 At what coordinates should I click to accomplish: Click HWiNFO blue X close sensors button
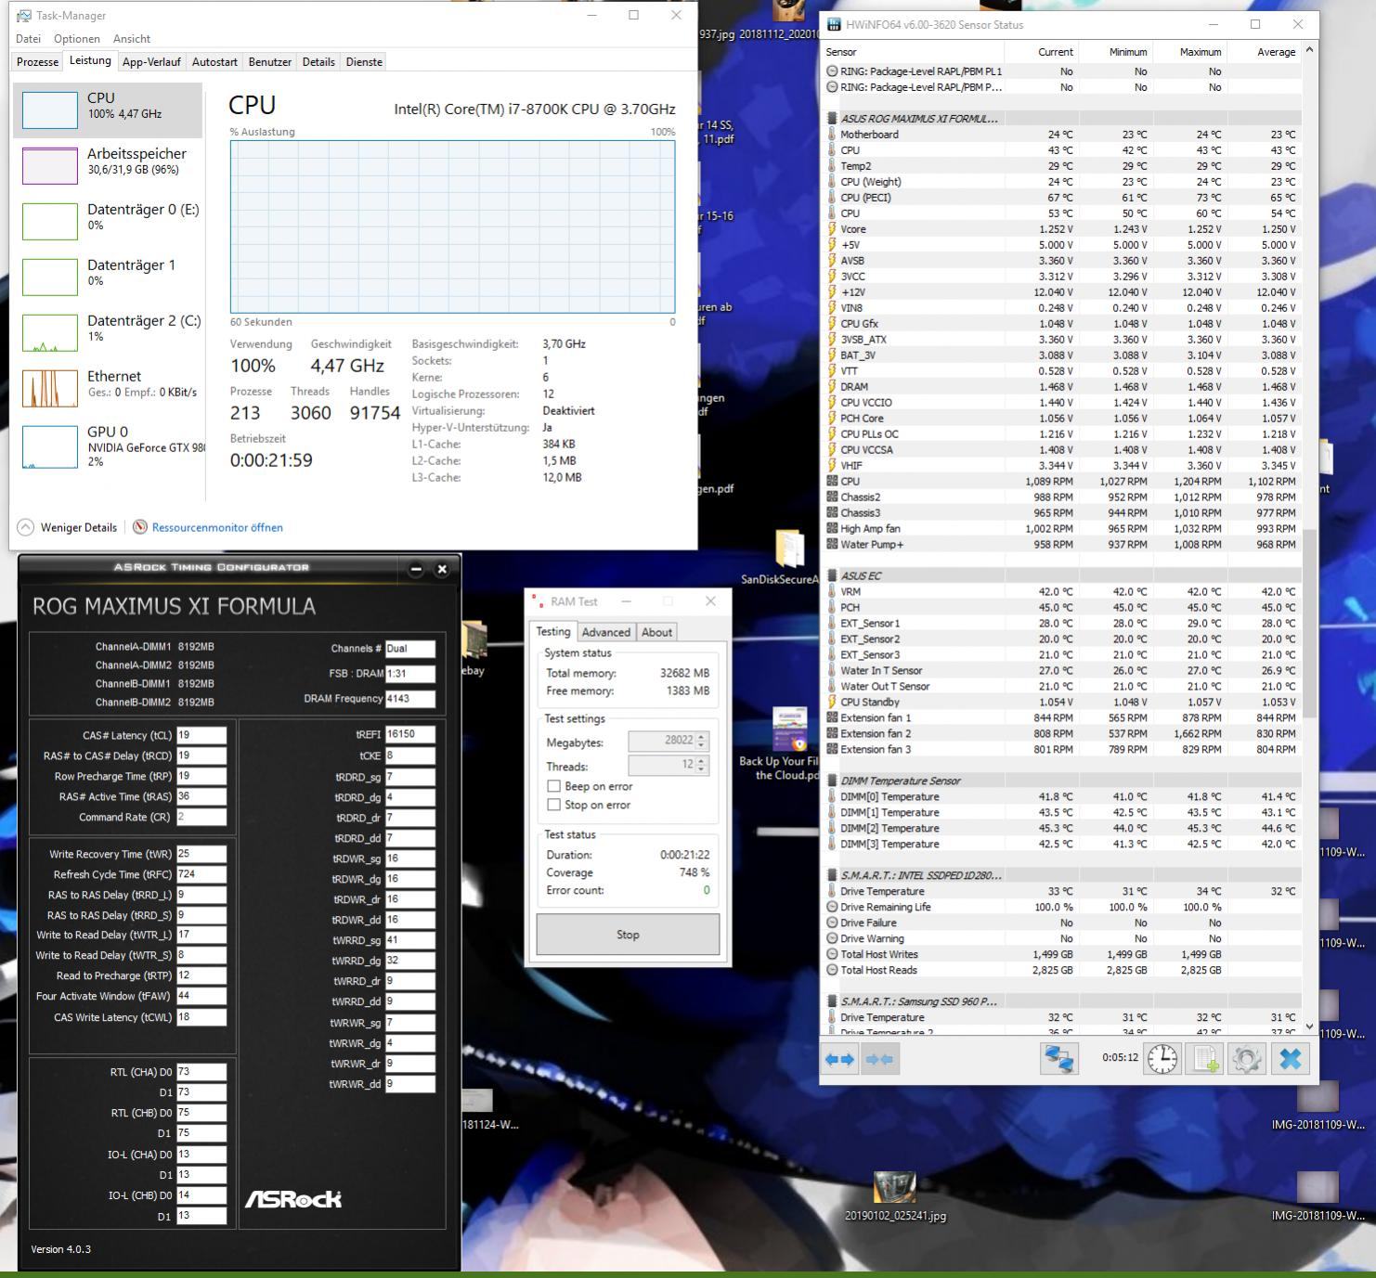point(1290,1059)
